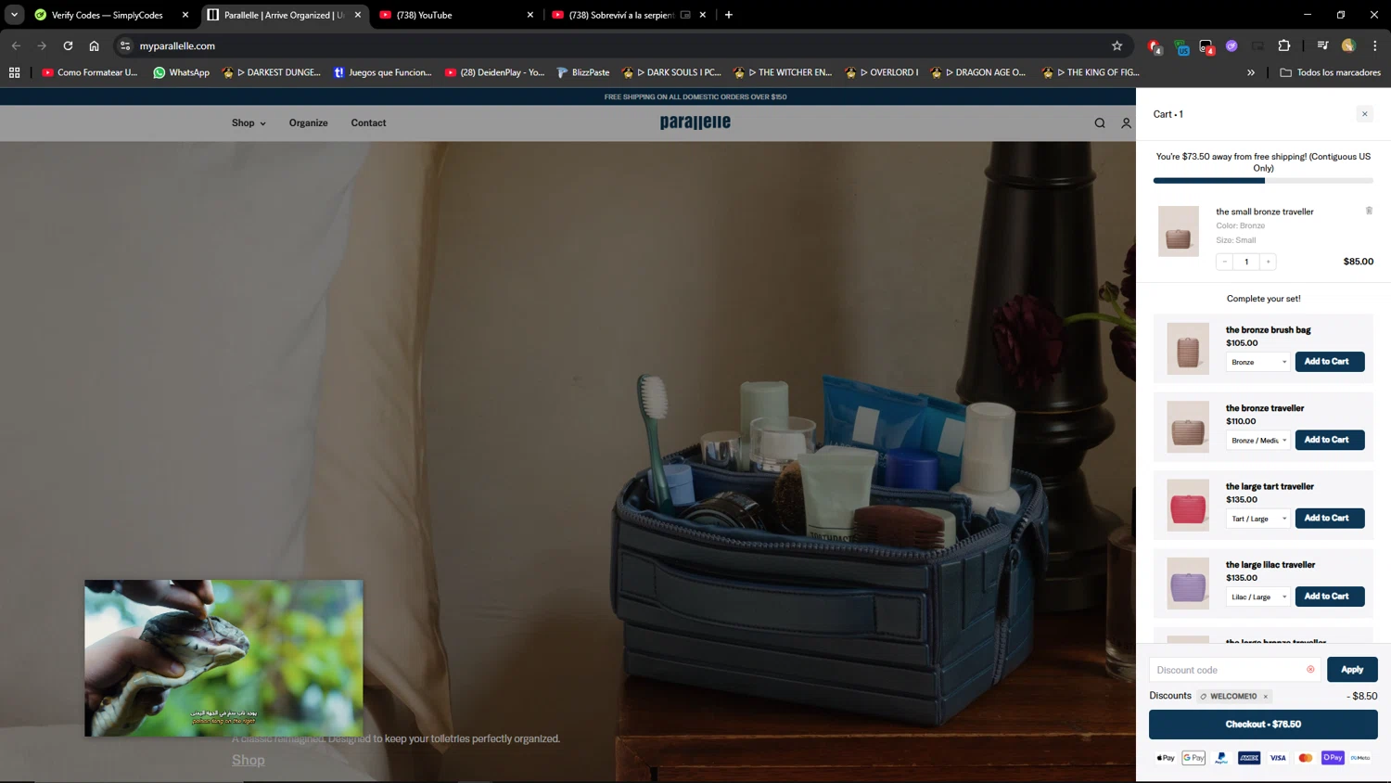This screenshot has width=1391, height=783.
Task: Proceed to Checkout for $76.50
Action: point(1263,725)
